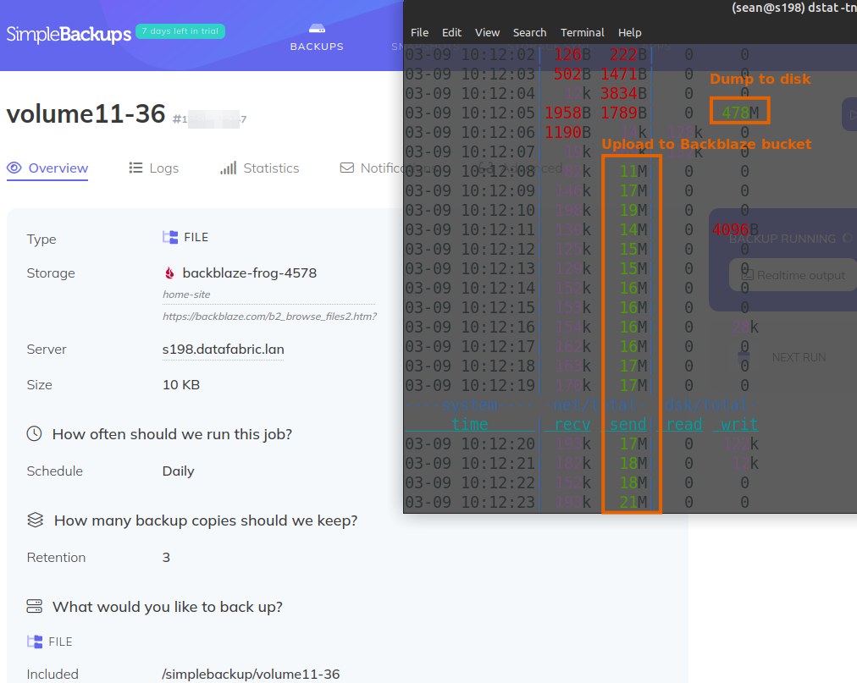
Task: Open the Help menu in terminal
Action: coord(630,33)
